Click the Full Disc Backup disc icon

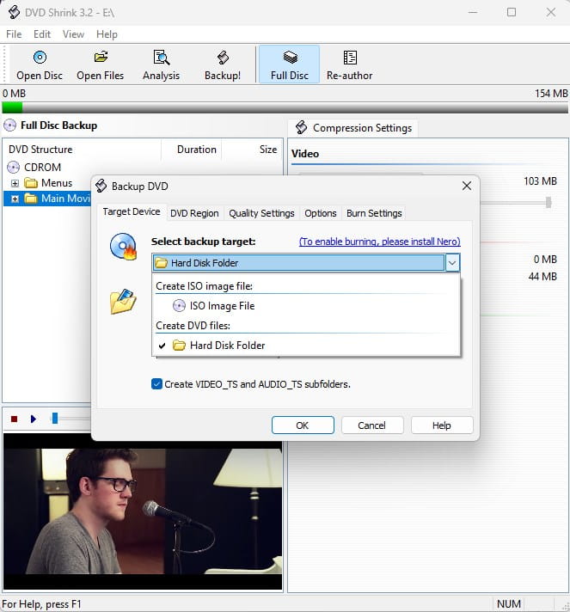tap(9, 125)
